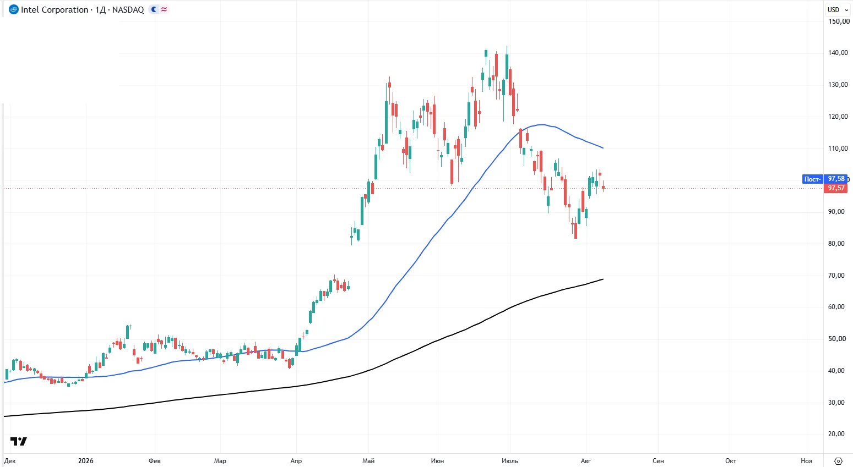The width and height of the screenshot is (853, 467).
Task: Click the 50,00 price axis label
Action: [836, 339]
